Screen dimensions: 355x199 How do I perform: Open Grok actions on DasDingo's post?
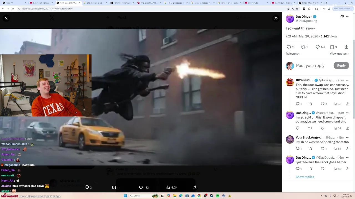[x=342, y=17]
